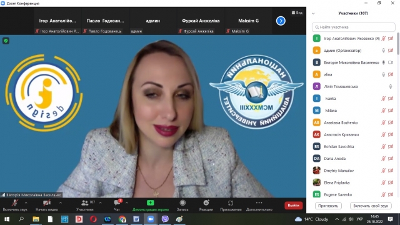
Task: Open the More options ellipsis
Action: 259,205
